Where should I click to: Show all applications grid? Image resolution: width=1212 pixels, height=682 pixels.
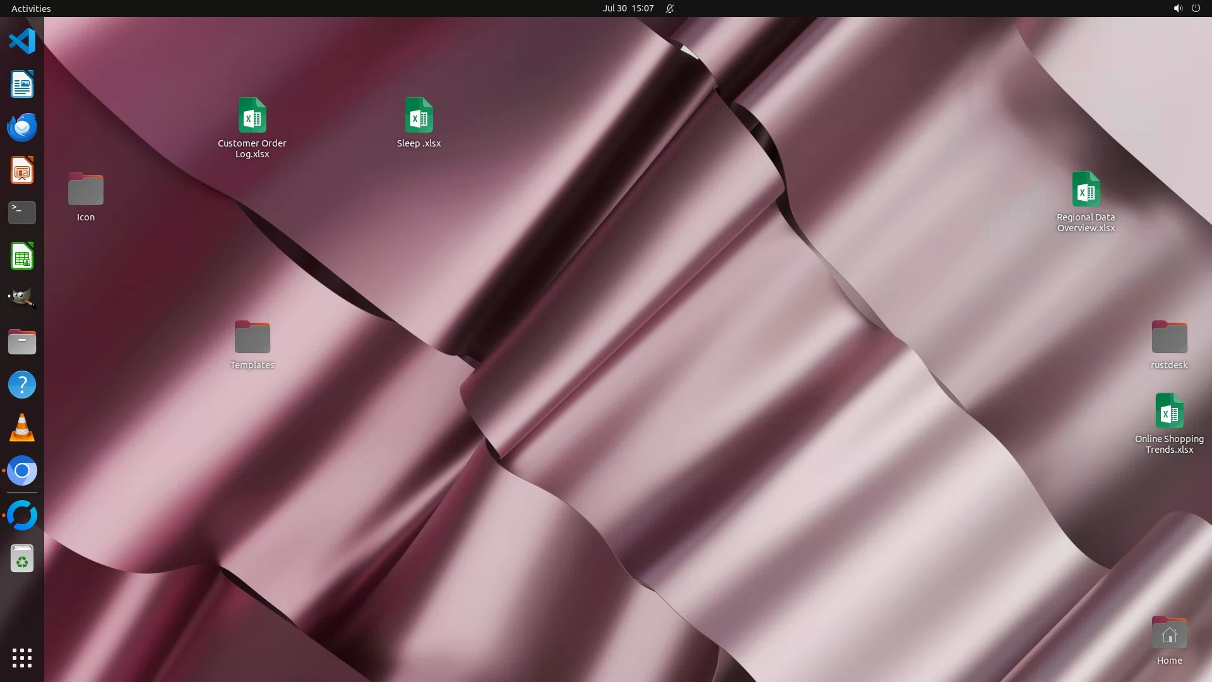(x=22, y=658)
